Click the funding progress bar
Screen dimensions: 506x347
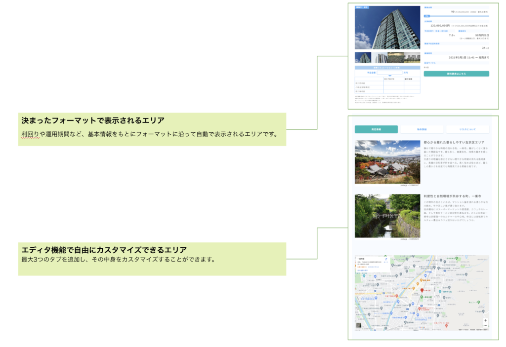click(456, 16)
